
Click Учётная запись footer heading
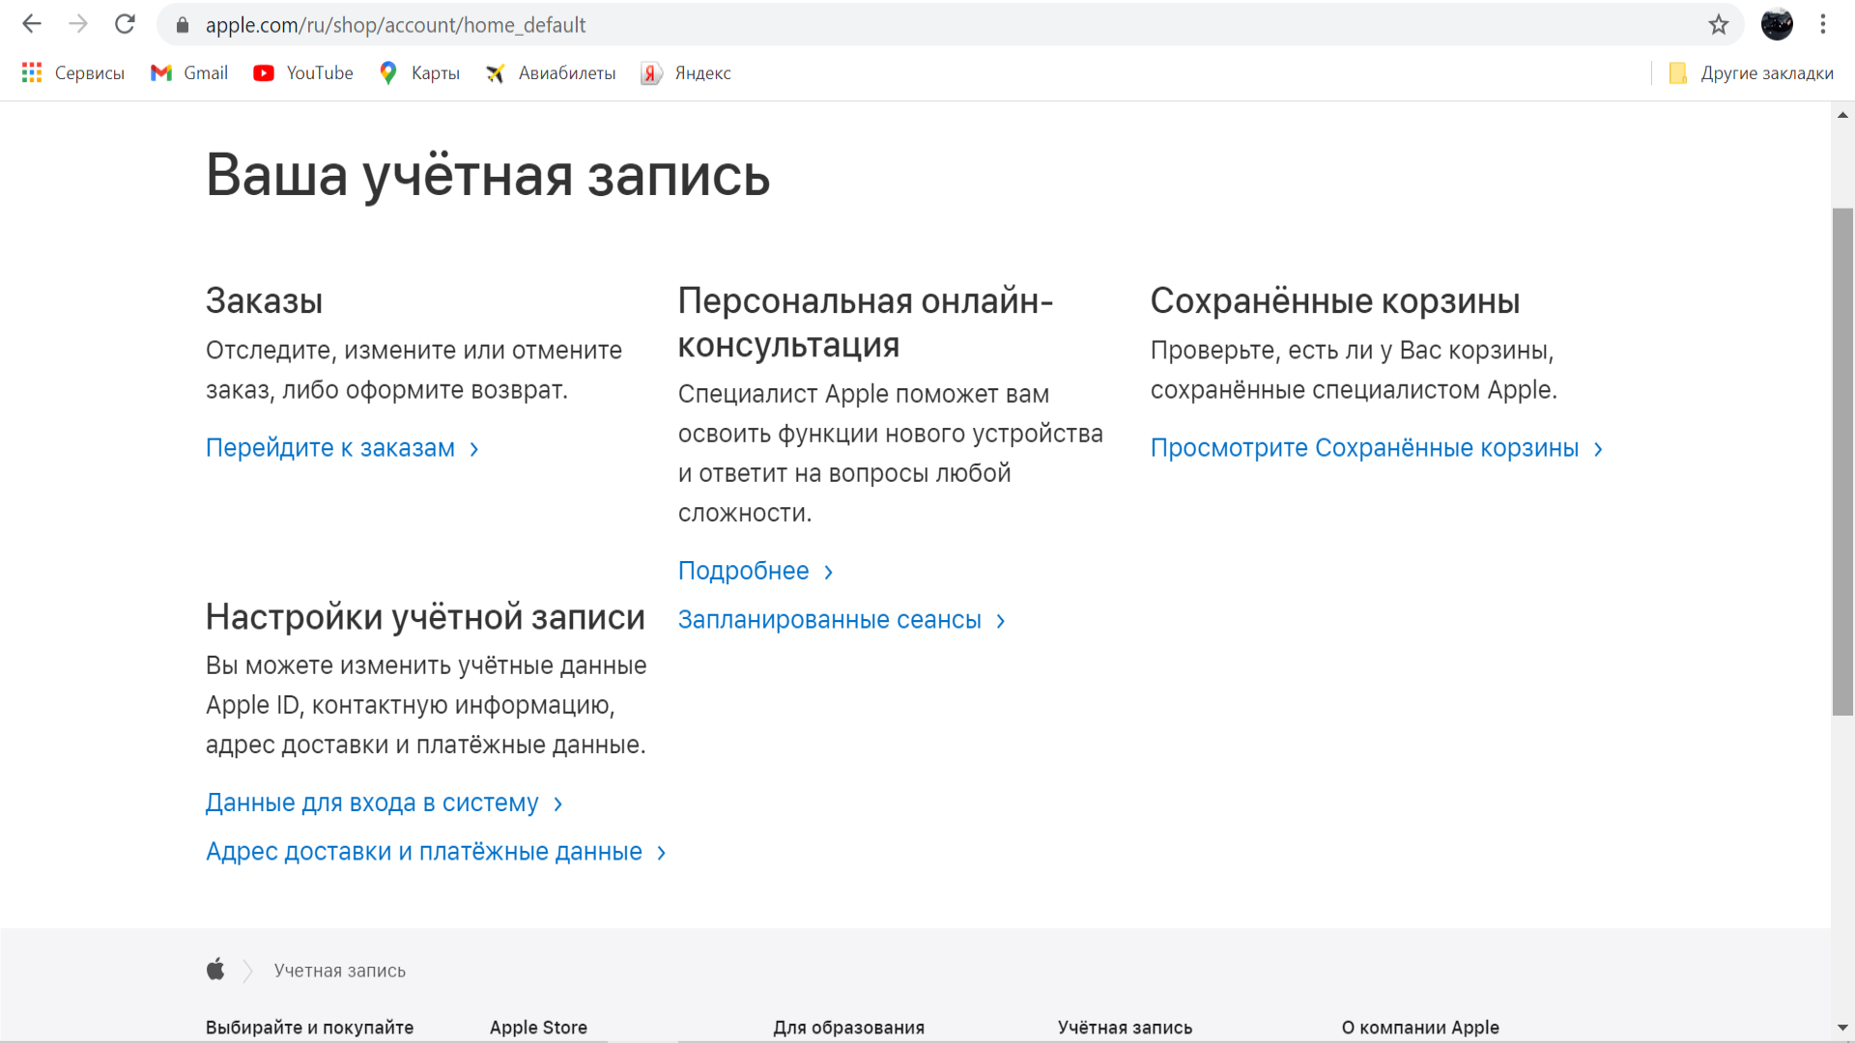click(x=1125, y=1028)
